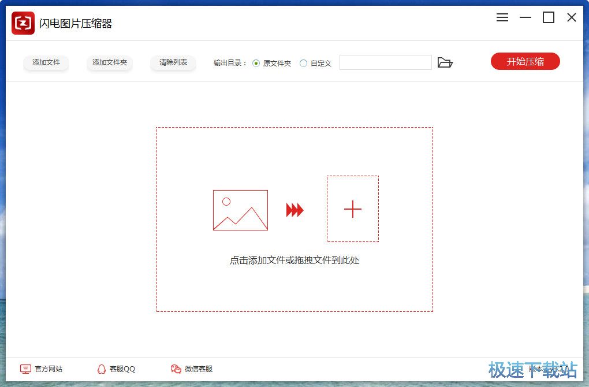
Task: Click the monitor icon beside 官方网站
Action: click(x=25, y=369)
